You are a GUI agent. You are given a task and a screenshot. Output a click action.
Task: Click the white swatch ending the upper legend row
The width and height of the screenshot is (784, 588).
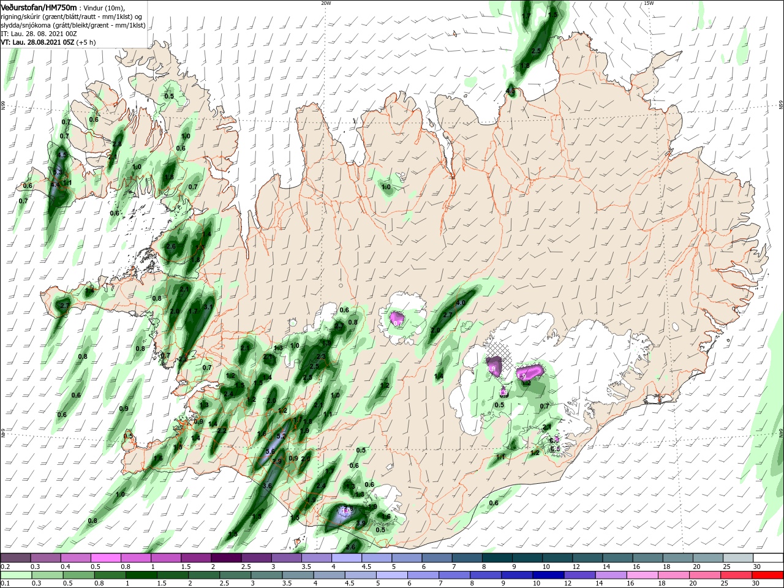768,558
